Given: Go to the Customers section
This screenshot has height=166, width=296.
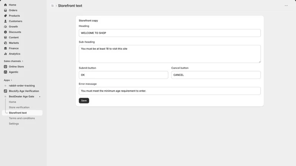Looking at the screenshot, I should pos(16,21).
